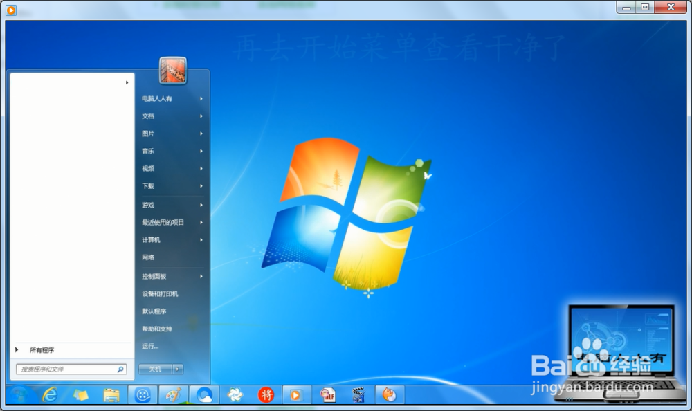Expand the arrow beside 文档
Screen dimensions: 692x411
pos(201,116)
